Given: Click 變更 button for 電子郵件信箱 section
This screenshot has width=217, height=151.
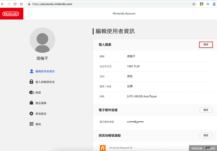Looking at the screenshot, I should (x=206, y=110).
